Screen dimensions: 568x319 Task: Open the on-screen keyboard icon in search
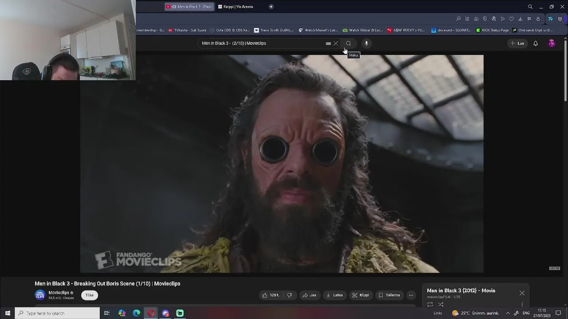[x=328, y=43]
